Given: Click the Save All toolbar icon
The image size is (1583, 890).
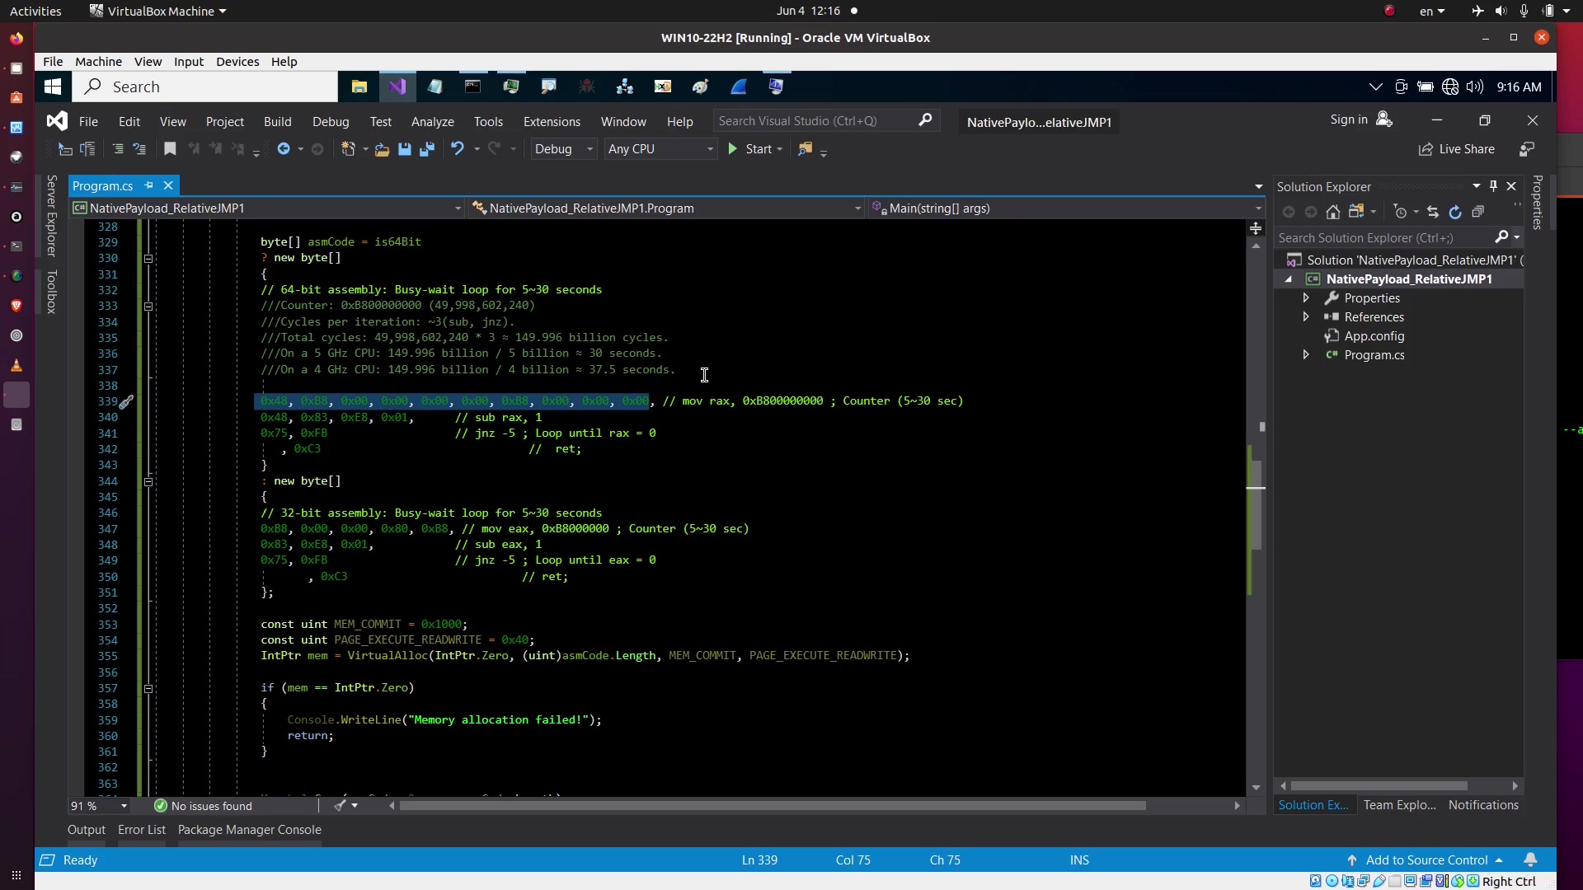Looking at the screenshot, I should [x=426, y=149].
